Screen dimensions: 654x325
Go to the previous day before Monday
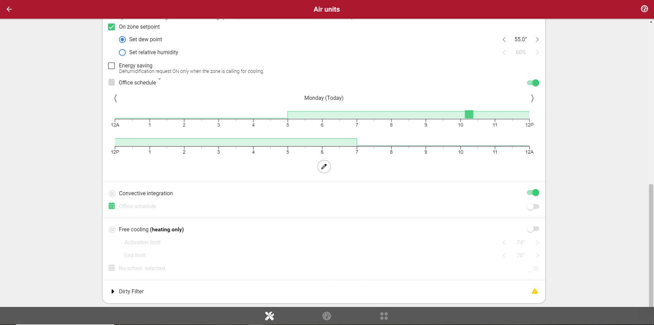[116, 98]
